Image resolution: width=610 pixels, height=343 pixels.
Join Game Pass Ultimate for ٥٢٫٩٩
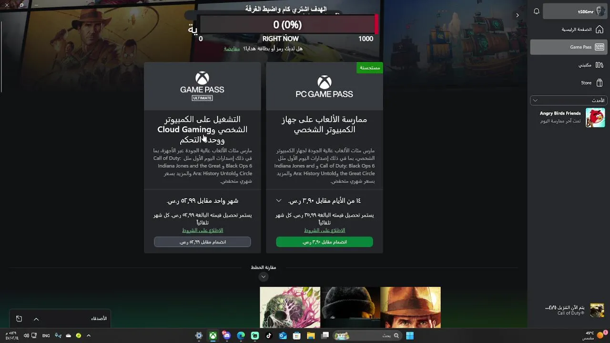pyautogui.click(x=203, y=242)
